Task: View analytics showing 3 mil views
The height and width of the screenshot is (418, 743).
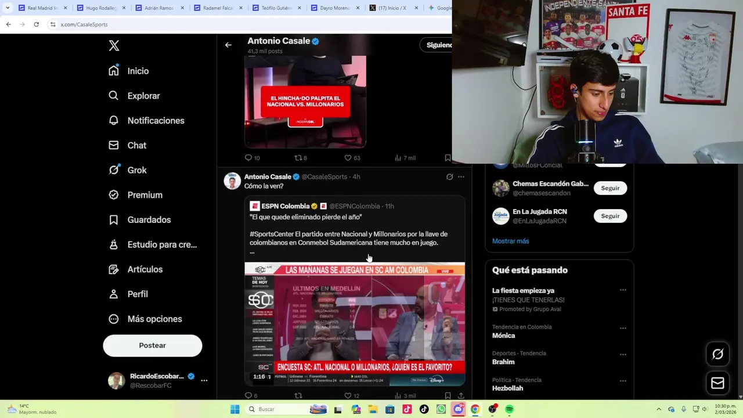Action: [405, 396]
